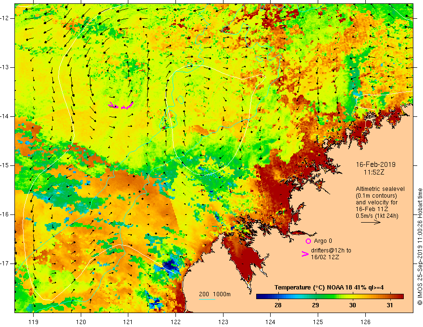Click the latitude axis label -12

click(x=5, y=18)
